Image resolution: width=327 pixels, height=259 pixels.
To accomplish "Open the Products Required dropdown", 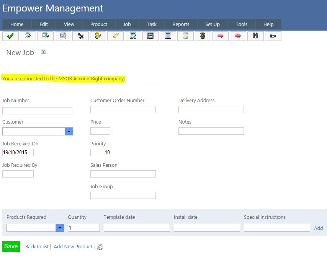I will (60, 228).
